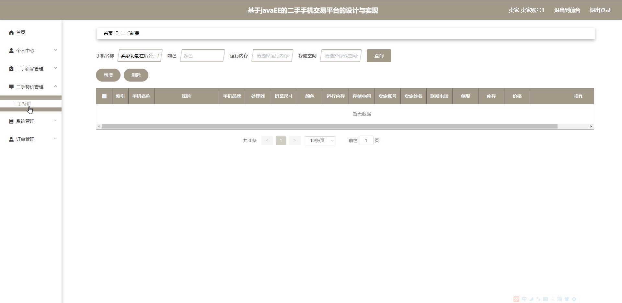Click 卖家 卖家账号1 account label
This screenshot has height=303, width=622.
[x=526, y=10]
